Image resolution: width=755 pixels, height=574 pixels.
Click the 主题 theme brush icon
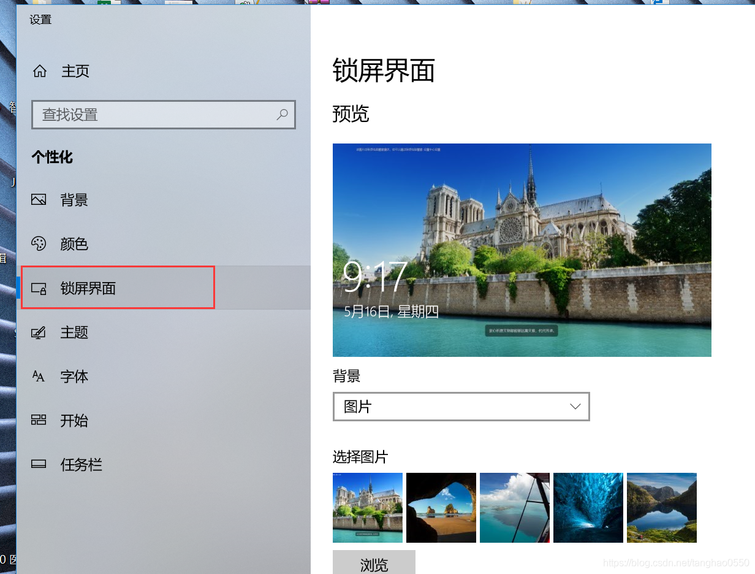[39, 332]
